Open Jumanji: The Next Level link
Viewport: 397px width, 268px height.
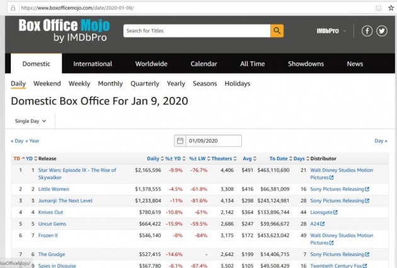pyautogui.click(x=66, y=201)
